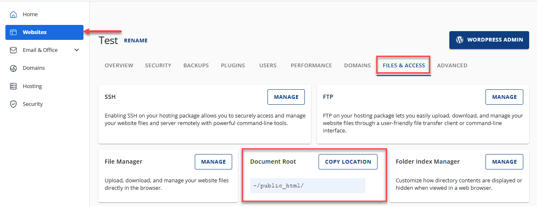Click the Domains globe icon

pos(13,68)
